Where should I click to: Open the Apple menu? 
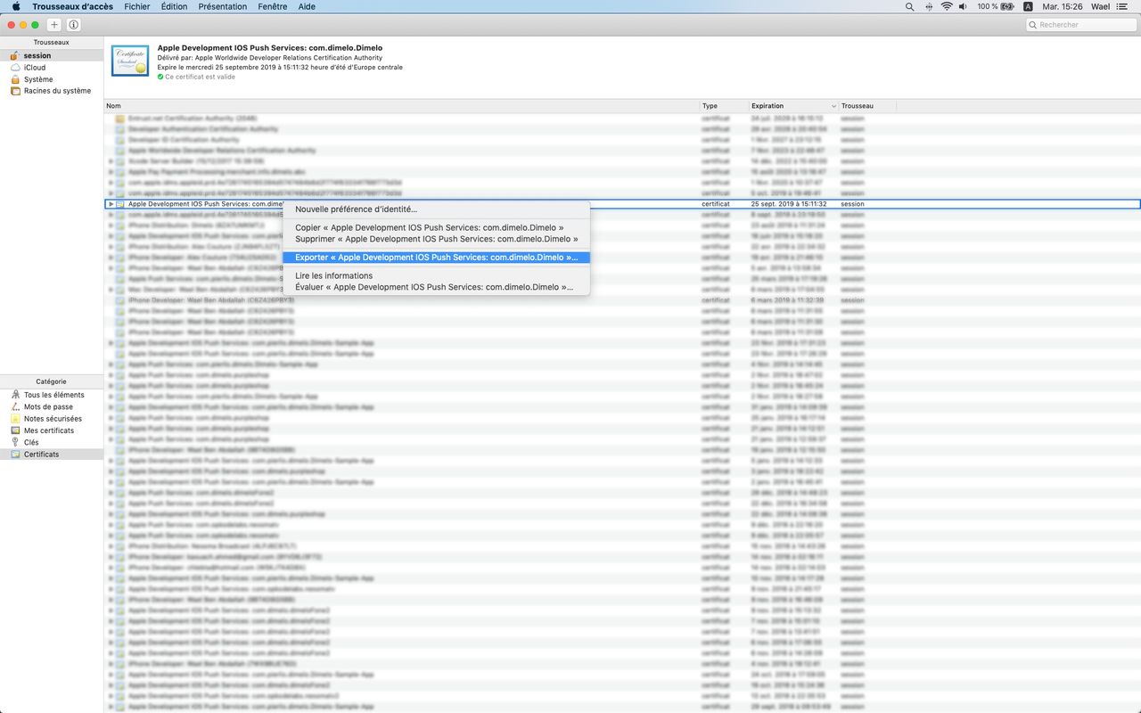[16, 6]
